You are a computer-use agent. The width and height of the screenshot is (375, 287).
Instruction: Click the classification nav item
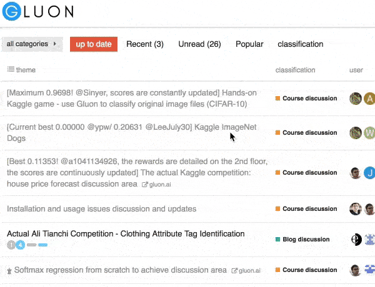pyautogui.click(x=300, y=44)
